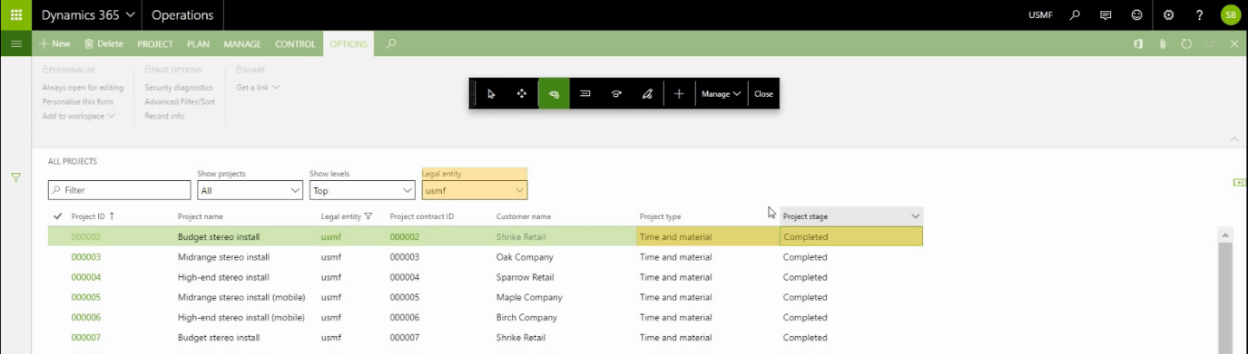This screenshot has width=1248, height=354.
Task: Select the OPTIONS ribbon tab
Action: (x=349, y=43)
